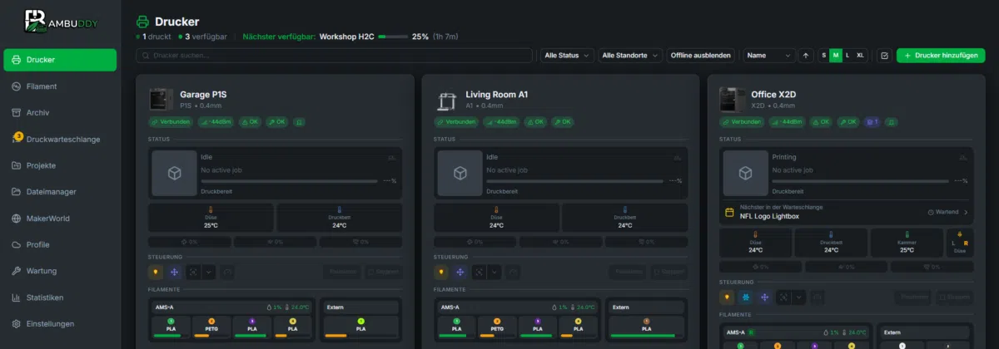This screenshot has height=349, width=999.
Task: Expand the Alle Standorte dropdown
Action: coord(629,56)
